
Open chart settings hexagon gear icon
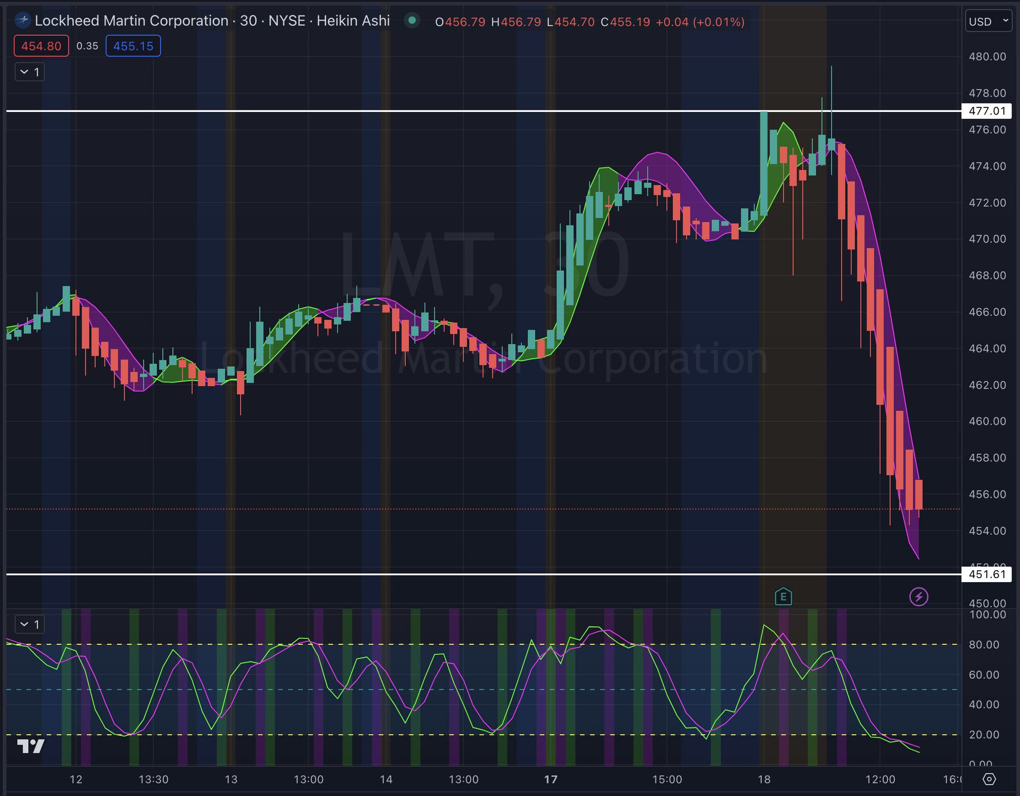(x=989, y=779)
